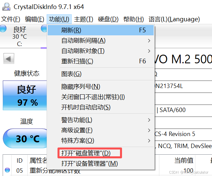
Task: Open the 硬盘(D) menu
Action: click(108, 19)
